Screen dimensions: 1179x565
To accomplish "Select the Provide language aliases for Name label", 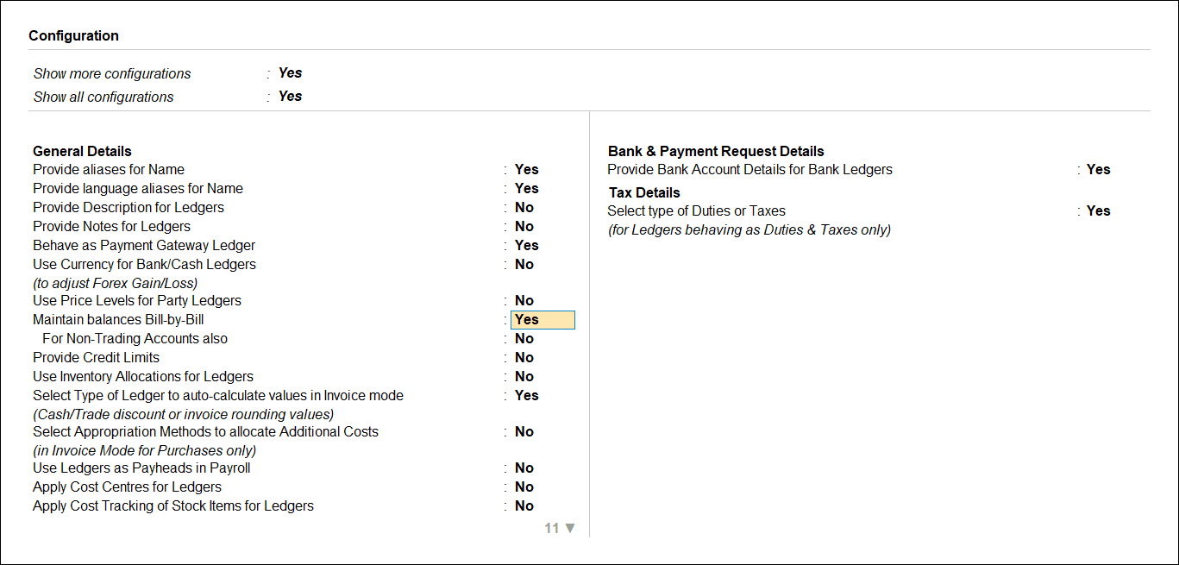I will 138,189.
